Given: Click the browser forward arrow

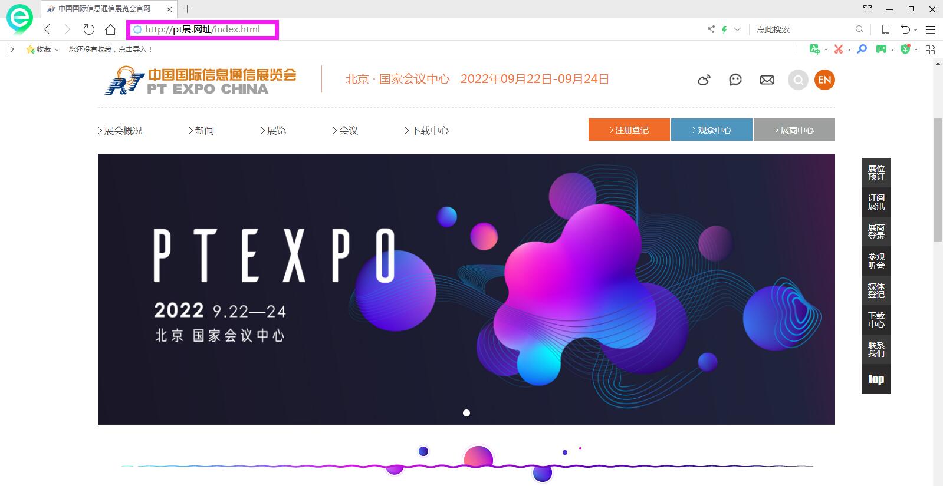Looking at the screenshot, I should click(x=67, y=29).
